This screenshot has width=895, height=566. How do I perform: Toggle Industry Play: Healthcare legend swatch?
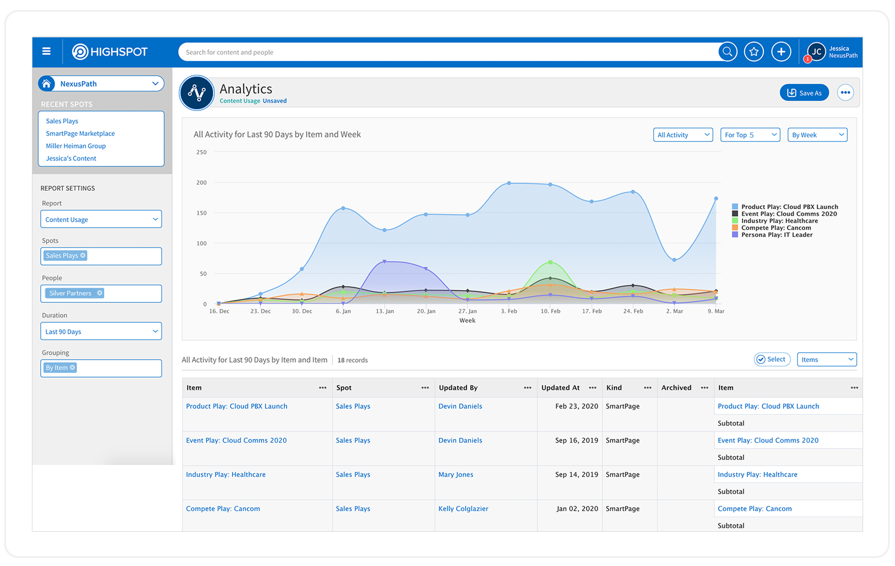tap(735, 221)
